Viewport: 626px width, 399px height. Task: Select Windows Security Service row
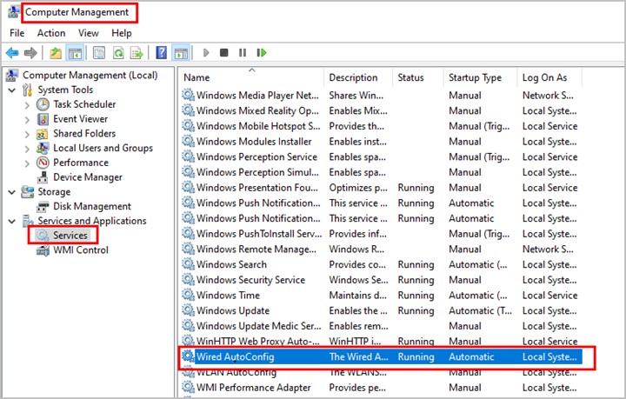[382, 280]
